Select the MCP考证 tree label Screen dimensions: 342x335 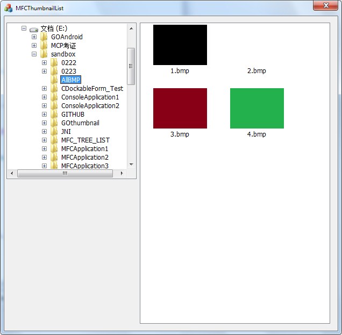[x=63, y=45]
